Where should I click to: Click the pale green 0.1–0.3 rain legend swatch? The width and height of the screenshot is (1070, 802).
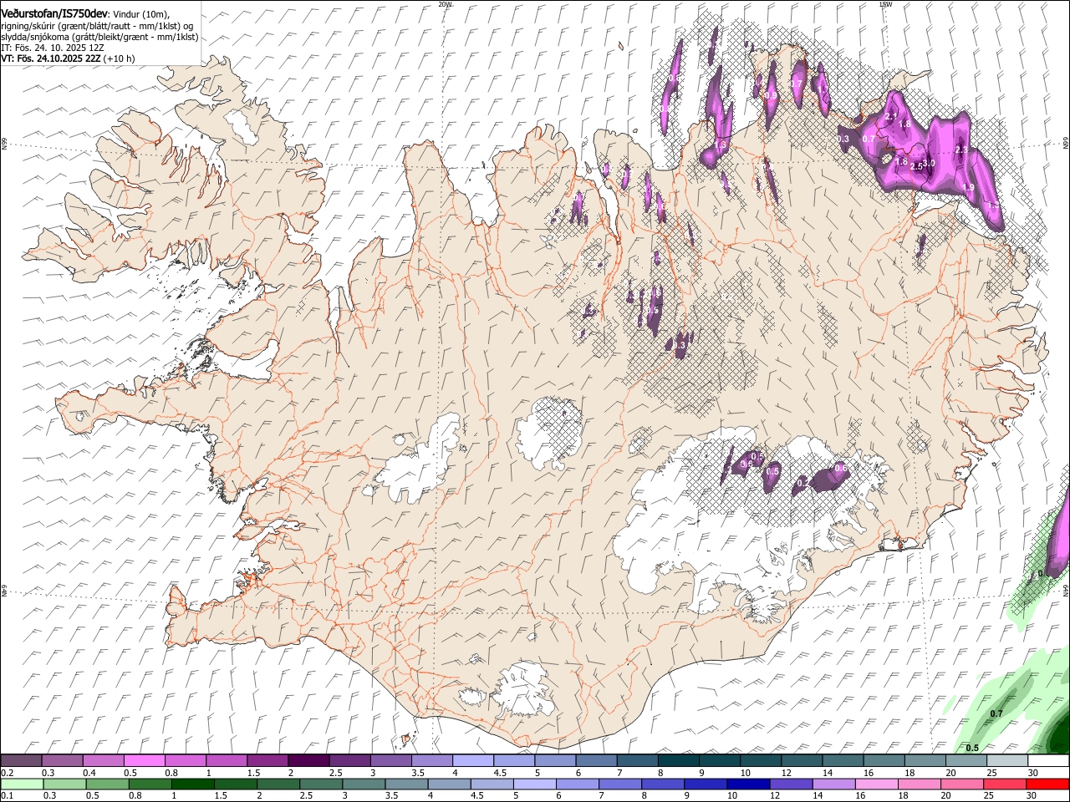point(22,784)
